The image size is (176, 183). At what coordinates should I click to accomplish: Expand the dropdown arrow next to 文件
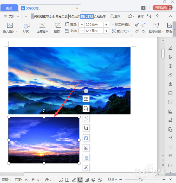[18, 16]
